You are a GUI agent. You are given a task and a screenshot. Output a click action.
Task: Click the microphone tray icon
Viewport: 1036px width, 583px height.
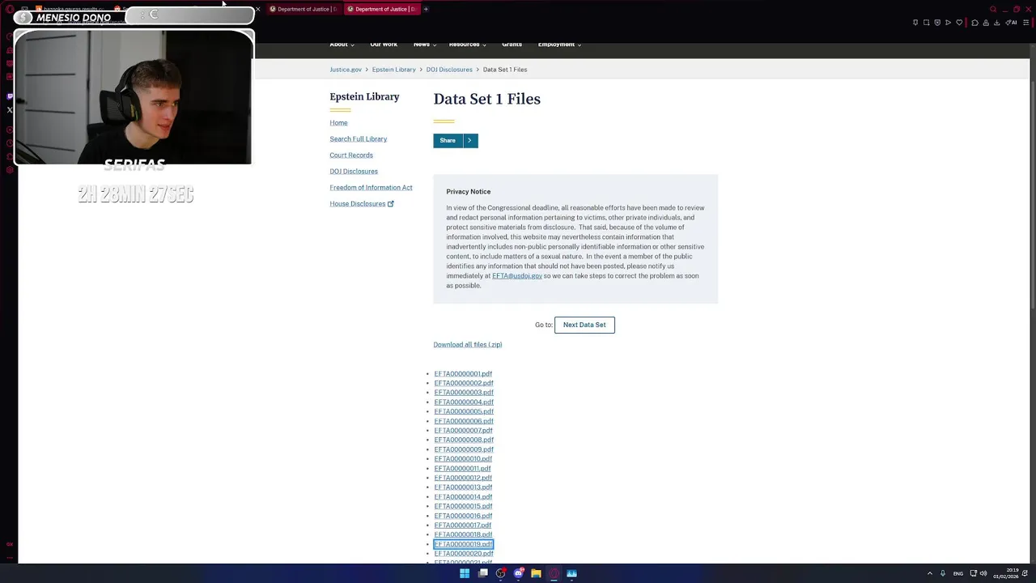coord(942,573)
